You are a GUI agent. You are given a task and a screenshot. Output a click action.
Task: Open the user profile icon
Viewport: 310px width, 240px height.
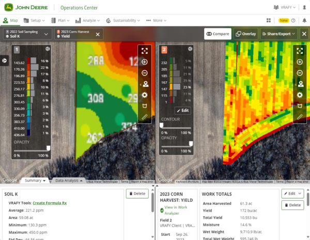point(304,8)
